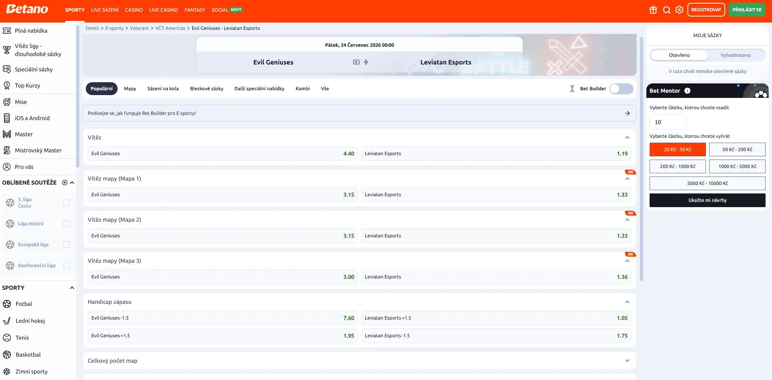
Task: Open the Casino menu item
Action: [134, 10]
